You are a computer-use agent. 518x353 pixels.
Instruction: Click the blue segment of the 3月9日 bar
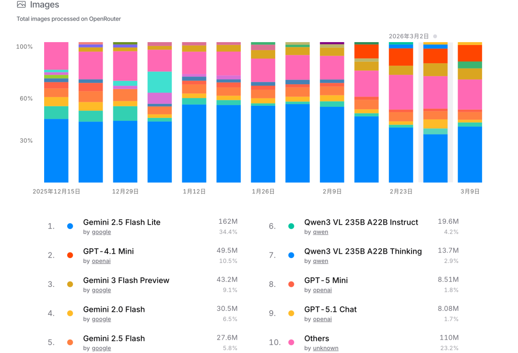coord(470,154)
